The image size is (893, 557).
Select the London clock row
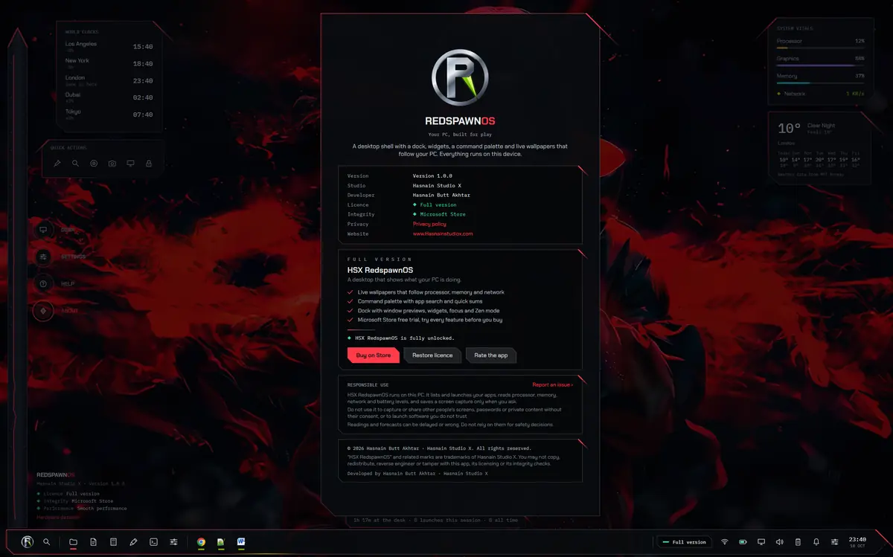(109, 80)
